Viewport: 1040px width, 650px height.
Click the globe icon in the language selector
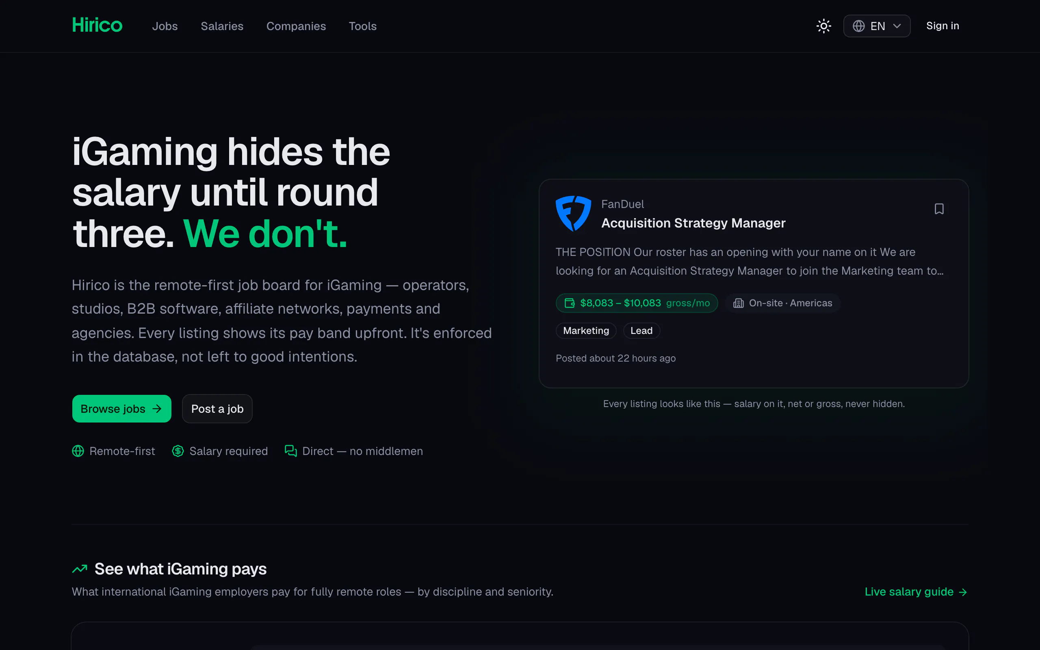coord(858,26)
